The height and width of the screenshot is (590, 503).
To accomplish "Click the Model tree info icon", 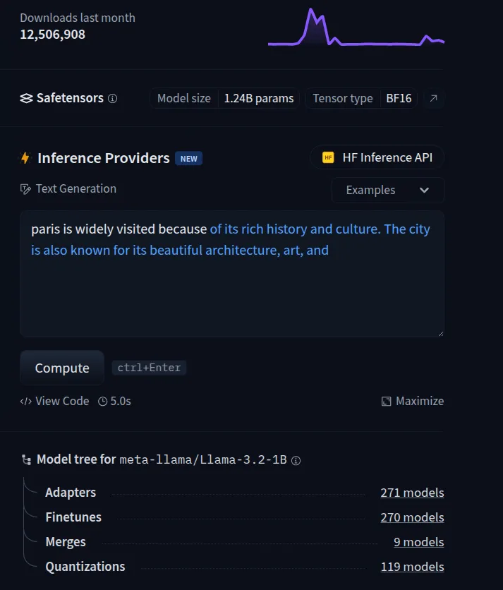I will pyautogui.click(x=296, y=460).
